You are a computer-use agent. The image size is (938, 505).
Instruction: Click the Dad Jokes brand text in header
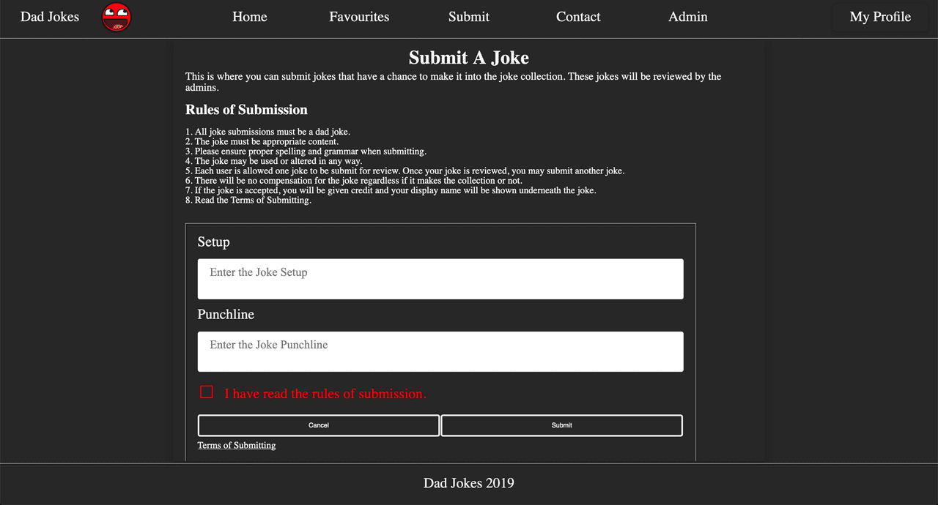(50, 17)
